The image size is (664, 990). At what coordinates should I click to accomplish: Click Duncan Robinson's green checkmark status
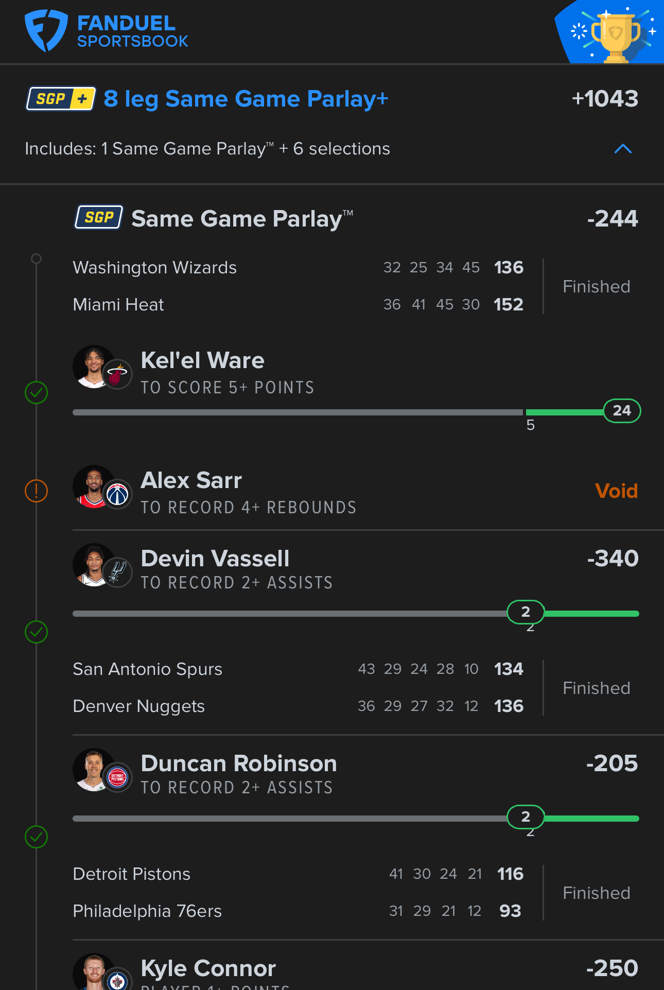(x=36, y=837)
